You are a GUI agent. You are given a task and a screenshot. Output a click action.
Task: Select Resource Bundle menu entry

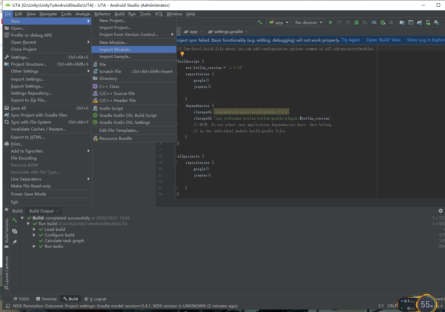click(134, 139)
